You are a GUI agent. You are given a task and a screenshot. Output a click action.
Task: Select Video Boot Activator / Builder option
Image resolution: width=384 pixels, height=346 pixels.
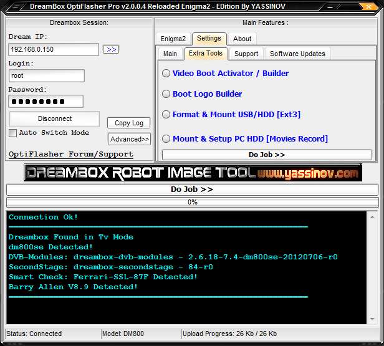click(x=225, y=73)
